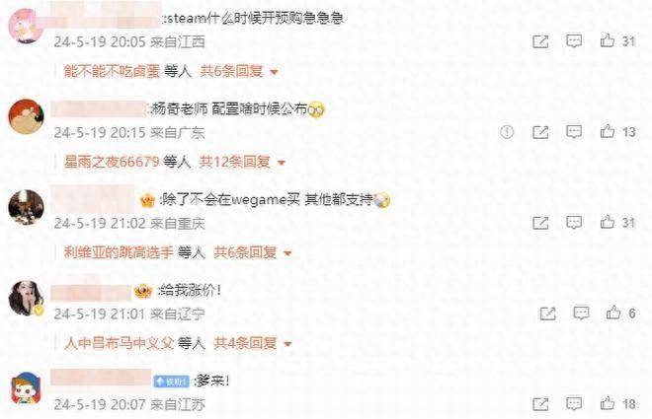The image size is (652, 419).
Task: Like the 爹来 comment from Jiangsu
Action: [608, 403]
